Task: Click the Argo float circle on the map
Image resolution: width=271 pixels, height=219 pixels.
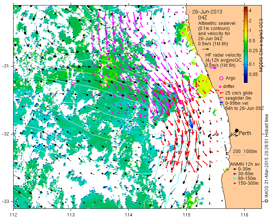Action: 73,83
